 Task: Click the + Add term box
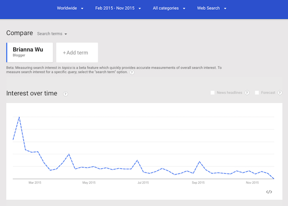[77, 53]
